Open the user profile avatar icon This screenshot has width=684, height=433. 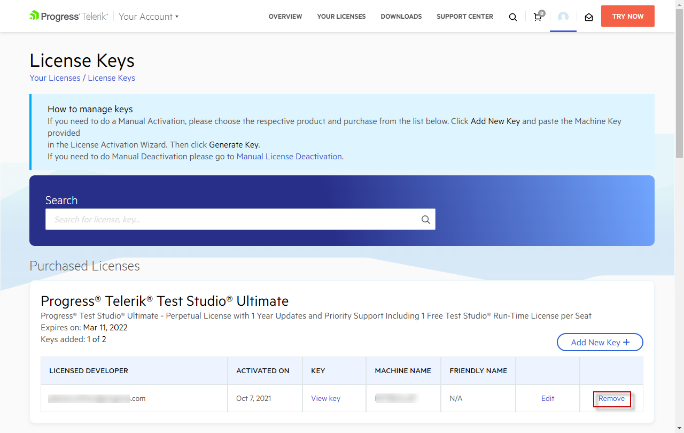(x=563, y=17)
